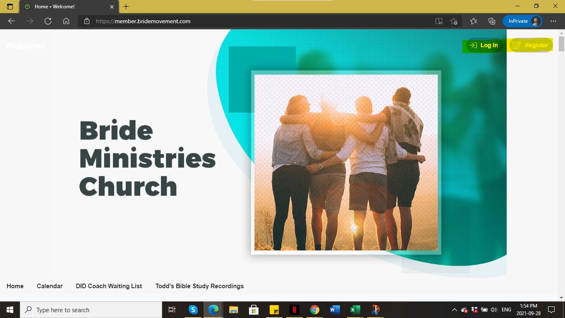Open the Collections icon in toolbar
565x318 pixels.
pyautogui.click(x=492, y=21)
